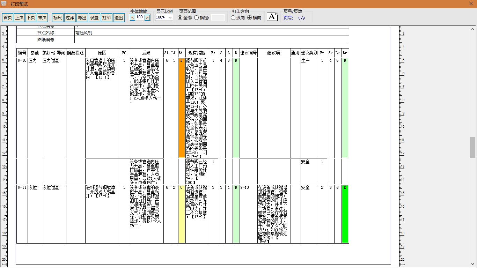Image resolution: width=477 pixels, height=268 pixels.
Task: Click the 打印 print button
Action: click(x=107, y=18)
